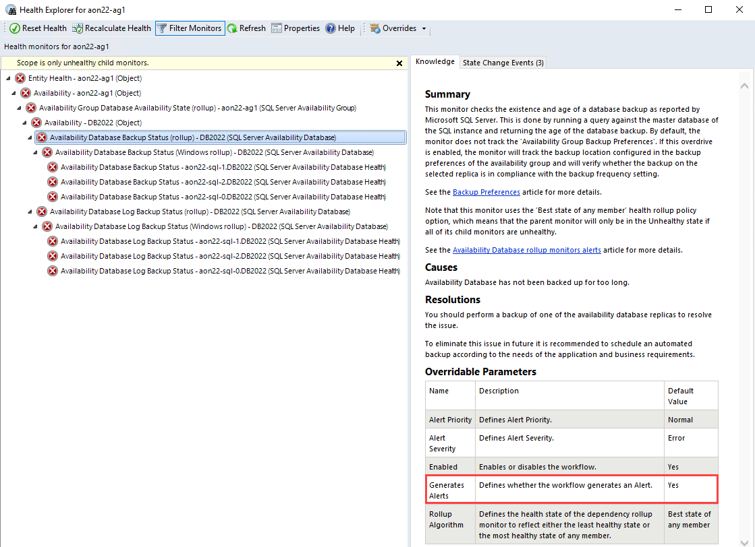Viewport: 755px width, 547px height.
Task: Collapse the Availability - DB2022 node
Action: point(24,123)
